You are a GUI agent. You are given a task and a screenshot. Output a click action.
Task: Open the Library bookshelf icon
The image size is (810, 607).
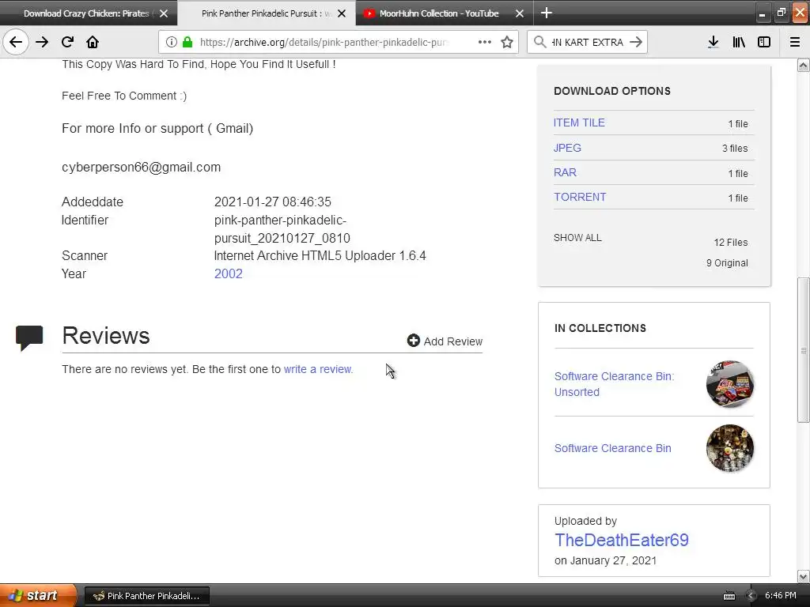(739, 42)
